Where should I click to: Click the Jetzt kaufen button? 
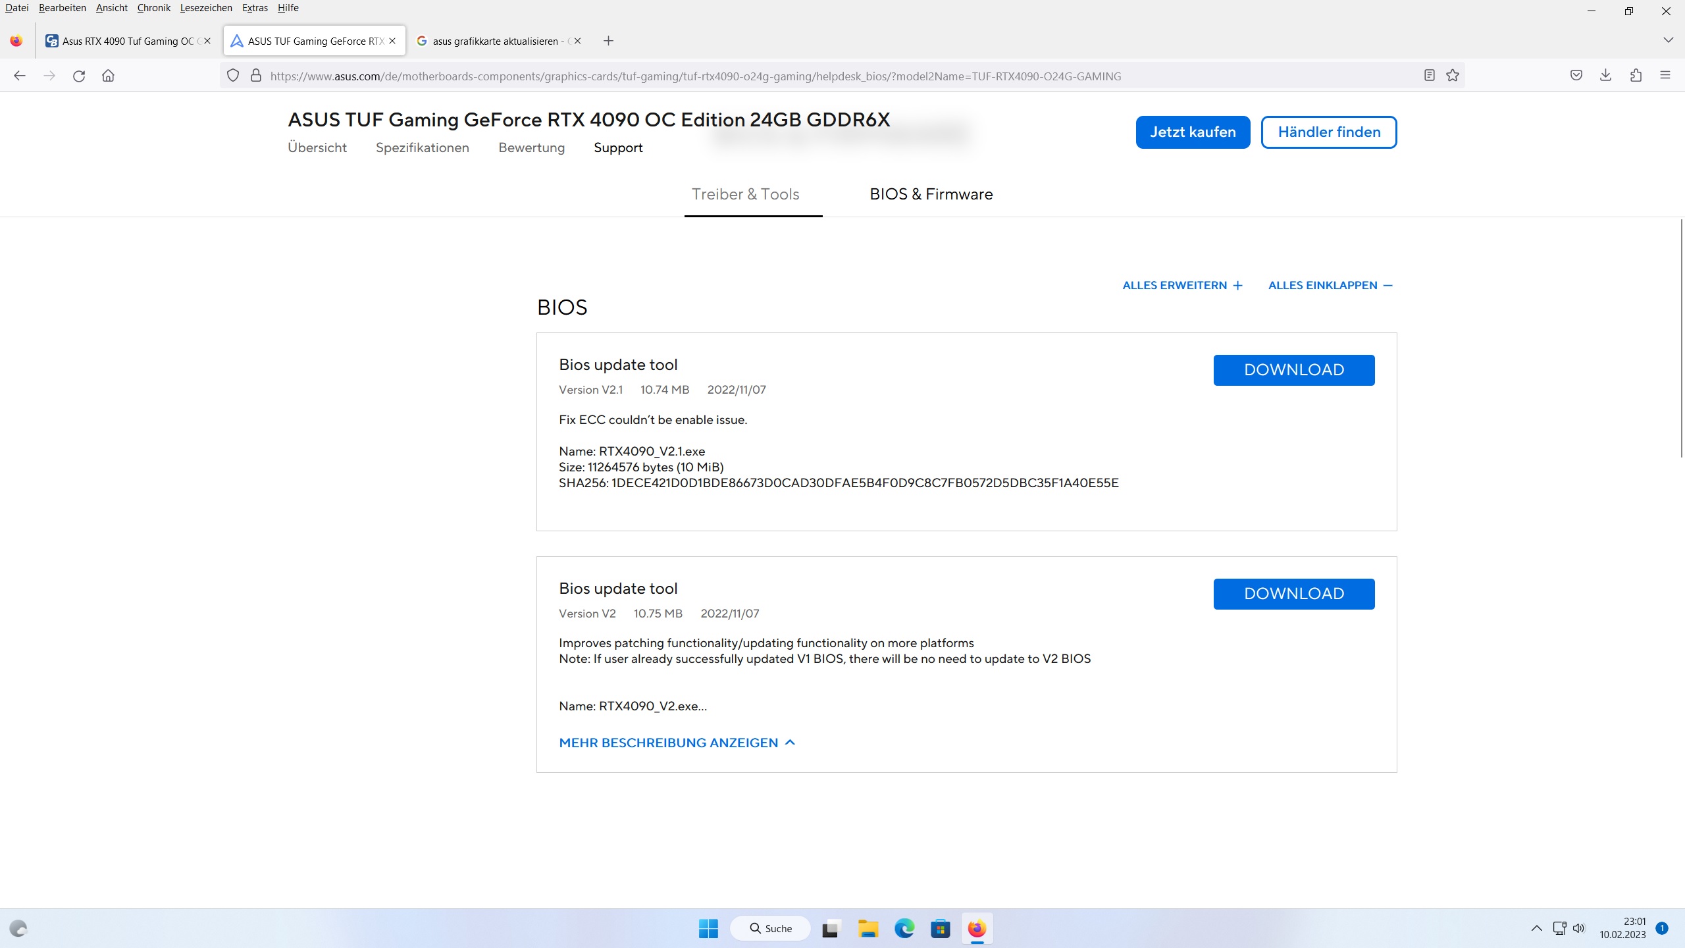tap(1193, 132)
